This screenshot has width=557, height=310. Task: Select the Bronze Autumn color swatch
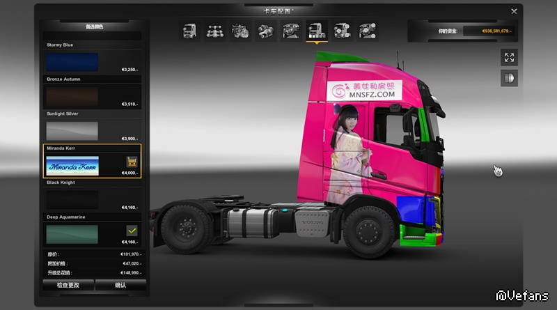coord(72,97)
